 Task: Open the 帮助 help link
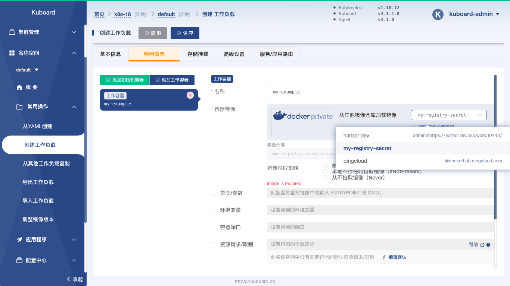tap(473, 245)
